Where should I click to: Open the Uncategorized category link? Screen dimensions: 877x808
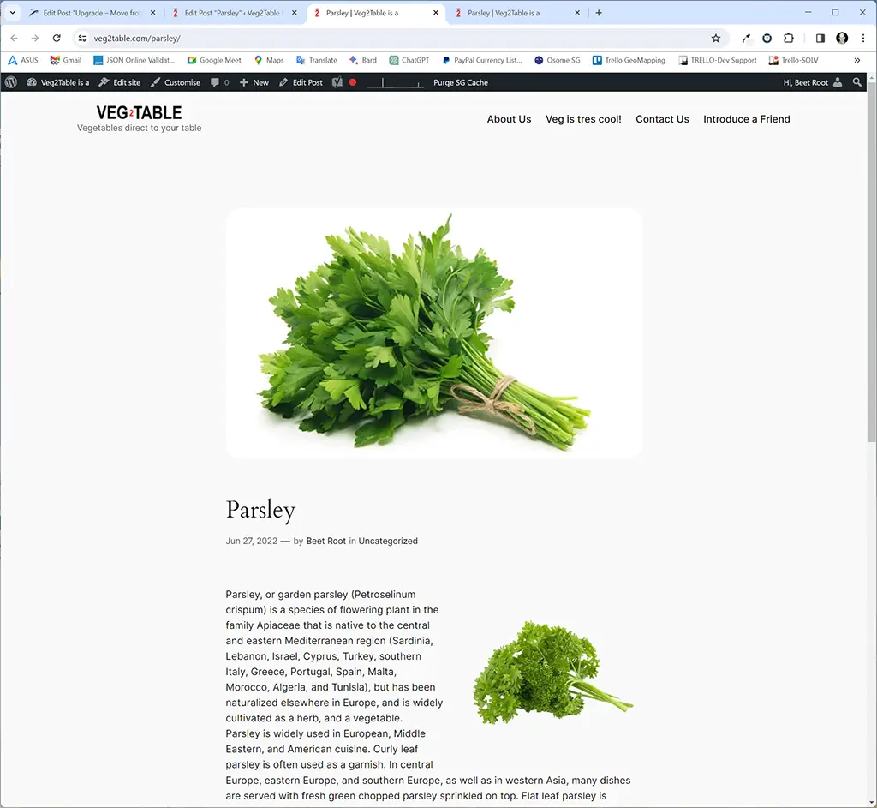[x=388, y=541]
